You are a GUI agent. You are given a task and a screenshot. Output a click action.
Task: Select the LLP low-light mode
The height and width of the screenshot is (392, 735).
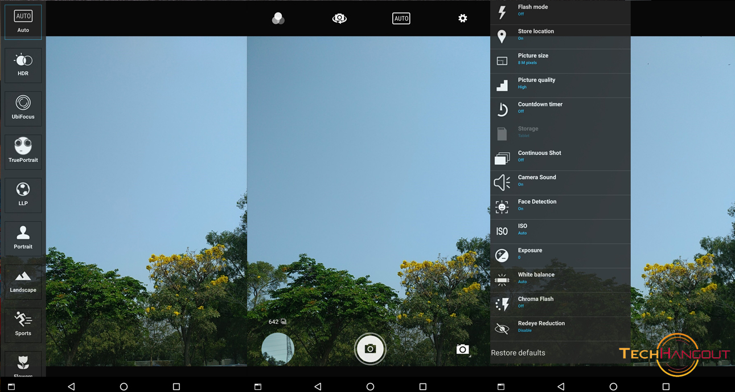click(23, 195)
